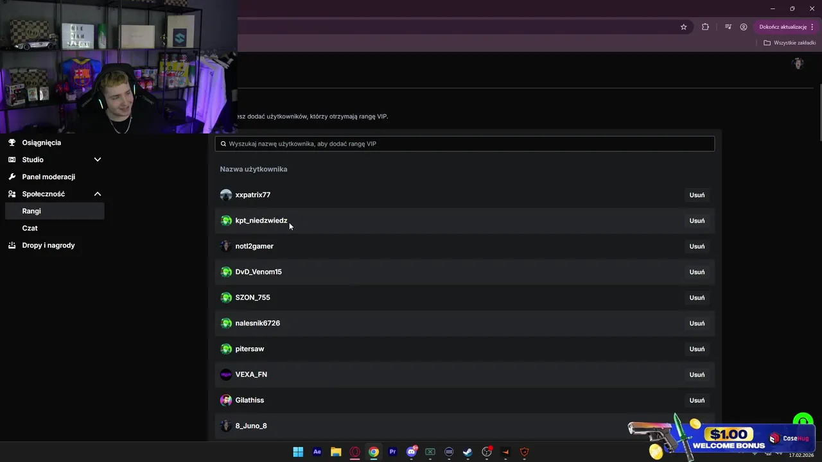Image resolution: width=822 pixels, height=462 pixels.
Task: Open File Explorer from the taskbar
Action: [336, 452]
